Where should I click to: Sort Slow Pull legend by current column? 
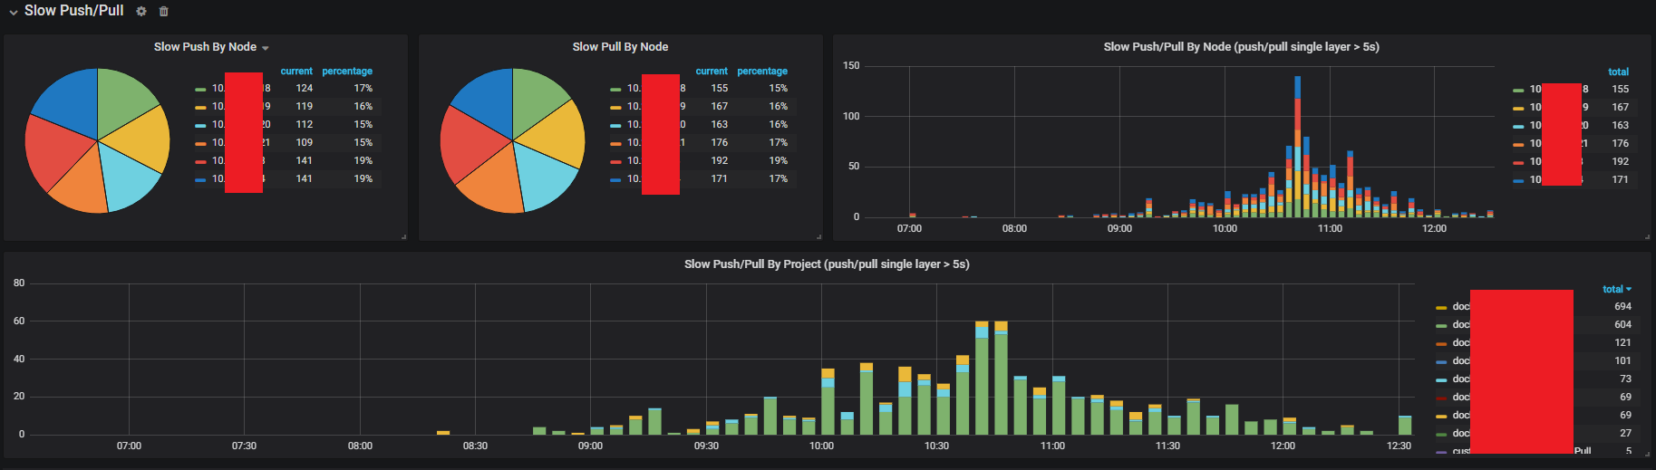pyautogui.click(x=711, y=71)
